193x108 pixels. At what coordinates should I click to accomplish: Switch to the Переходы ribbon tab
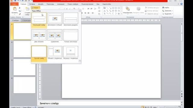coord(50,4)
